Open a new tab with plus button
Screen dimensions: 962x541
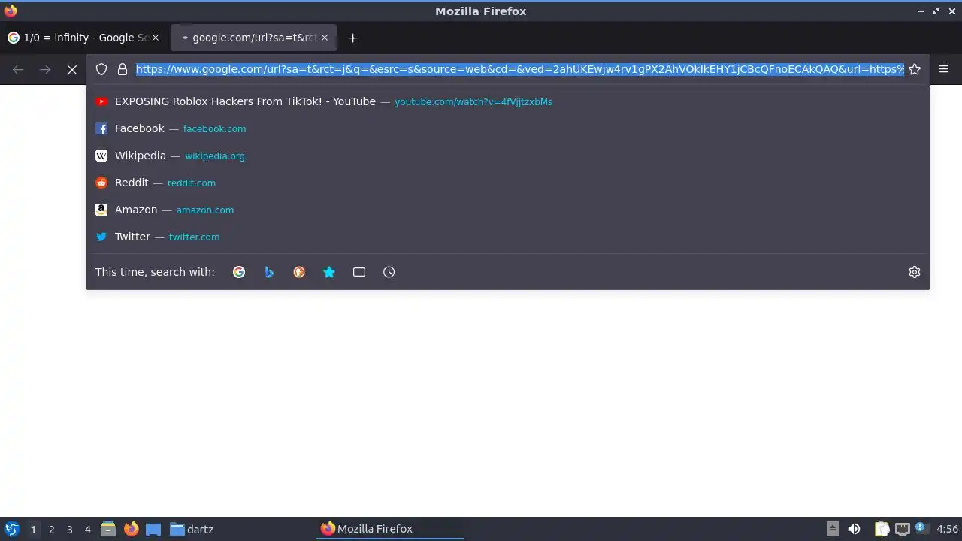point(352,38)
